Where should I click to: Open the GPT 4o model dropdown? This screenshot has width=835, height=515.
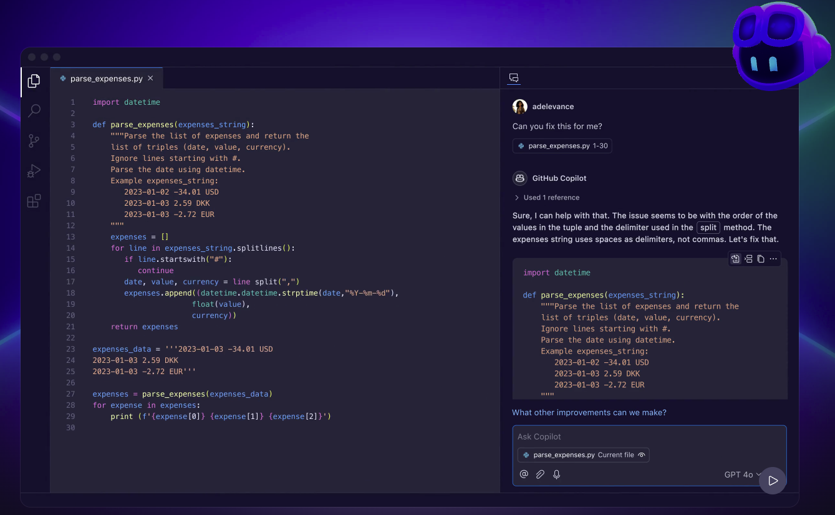(741, 474)
